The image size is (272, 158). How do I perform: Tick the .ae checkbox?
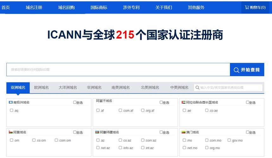[184, 110]
